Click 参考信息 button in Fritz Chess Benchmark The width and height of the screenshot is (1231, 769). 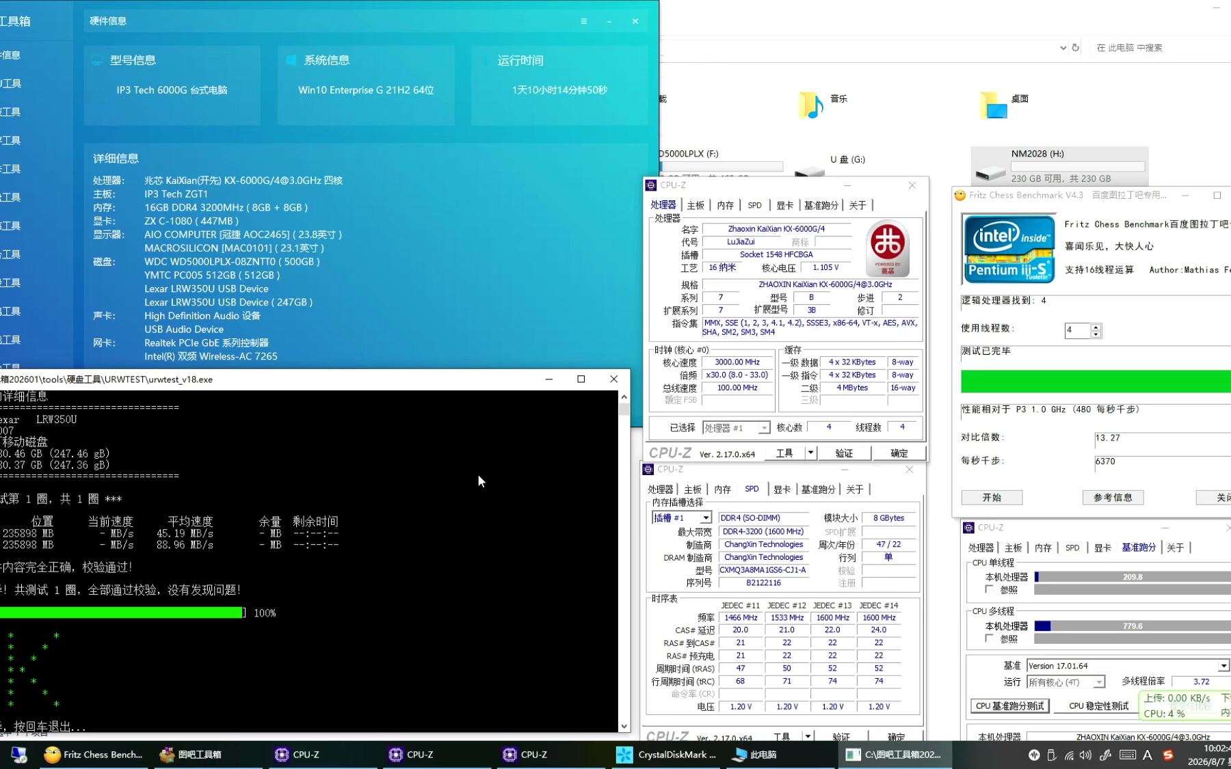point(1113,498)
